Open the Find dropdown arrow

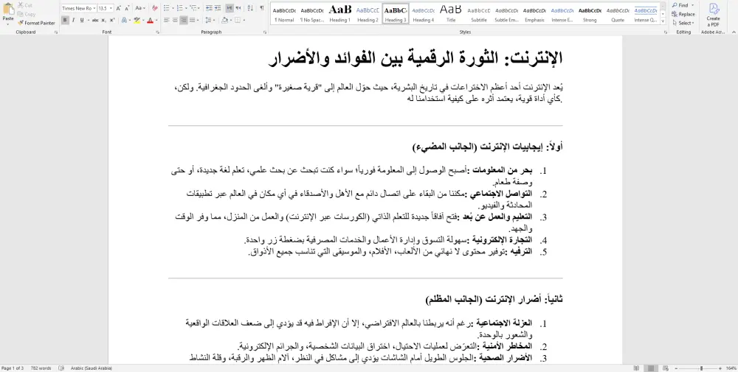click(x=692, y=5)
